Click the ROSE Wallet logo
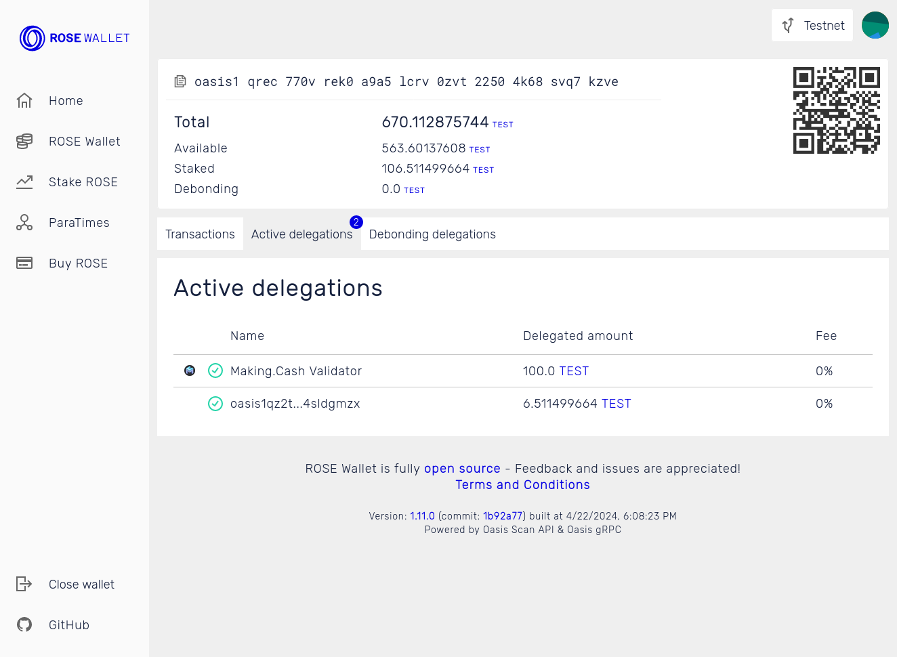This screenshot has height=657, width=897. (75, 38)
